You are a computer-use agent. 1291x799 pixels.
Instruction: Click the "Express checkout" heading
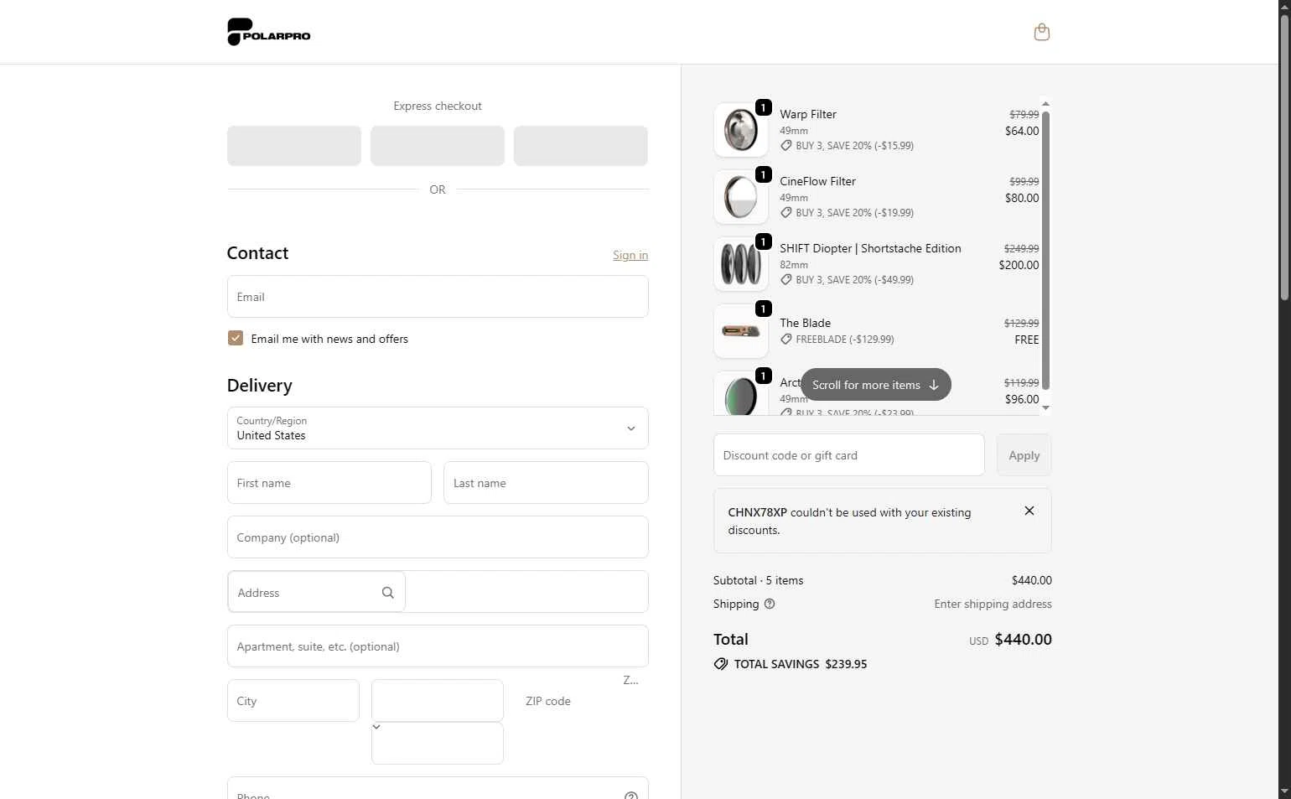[438, 106]
